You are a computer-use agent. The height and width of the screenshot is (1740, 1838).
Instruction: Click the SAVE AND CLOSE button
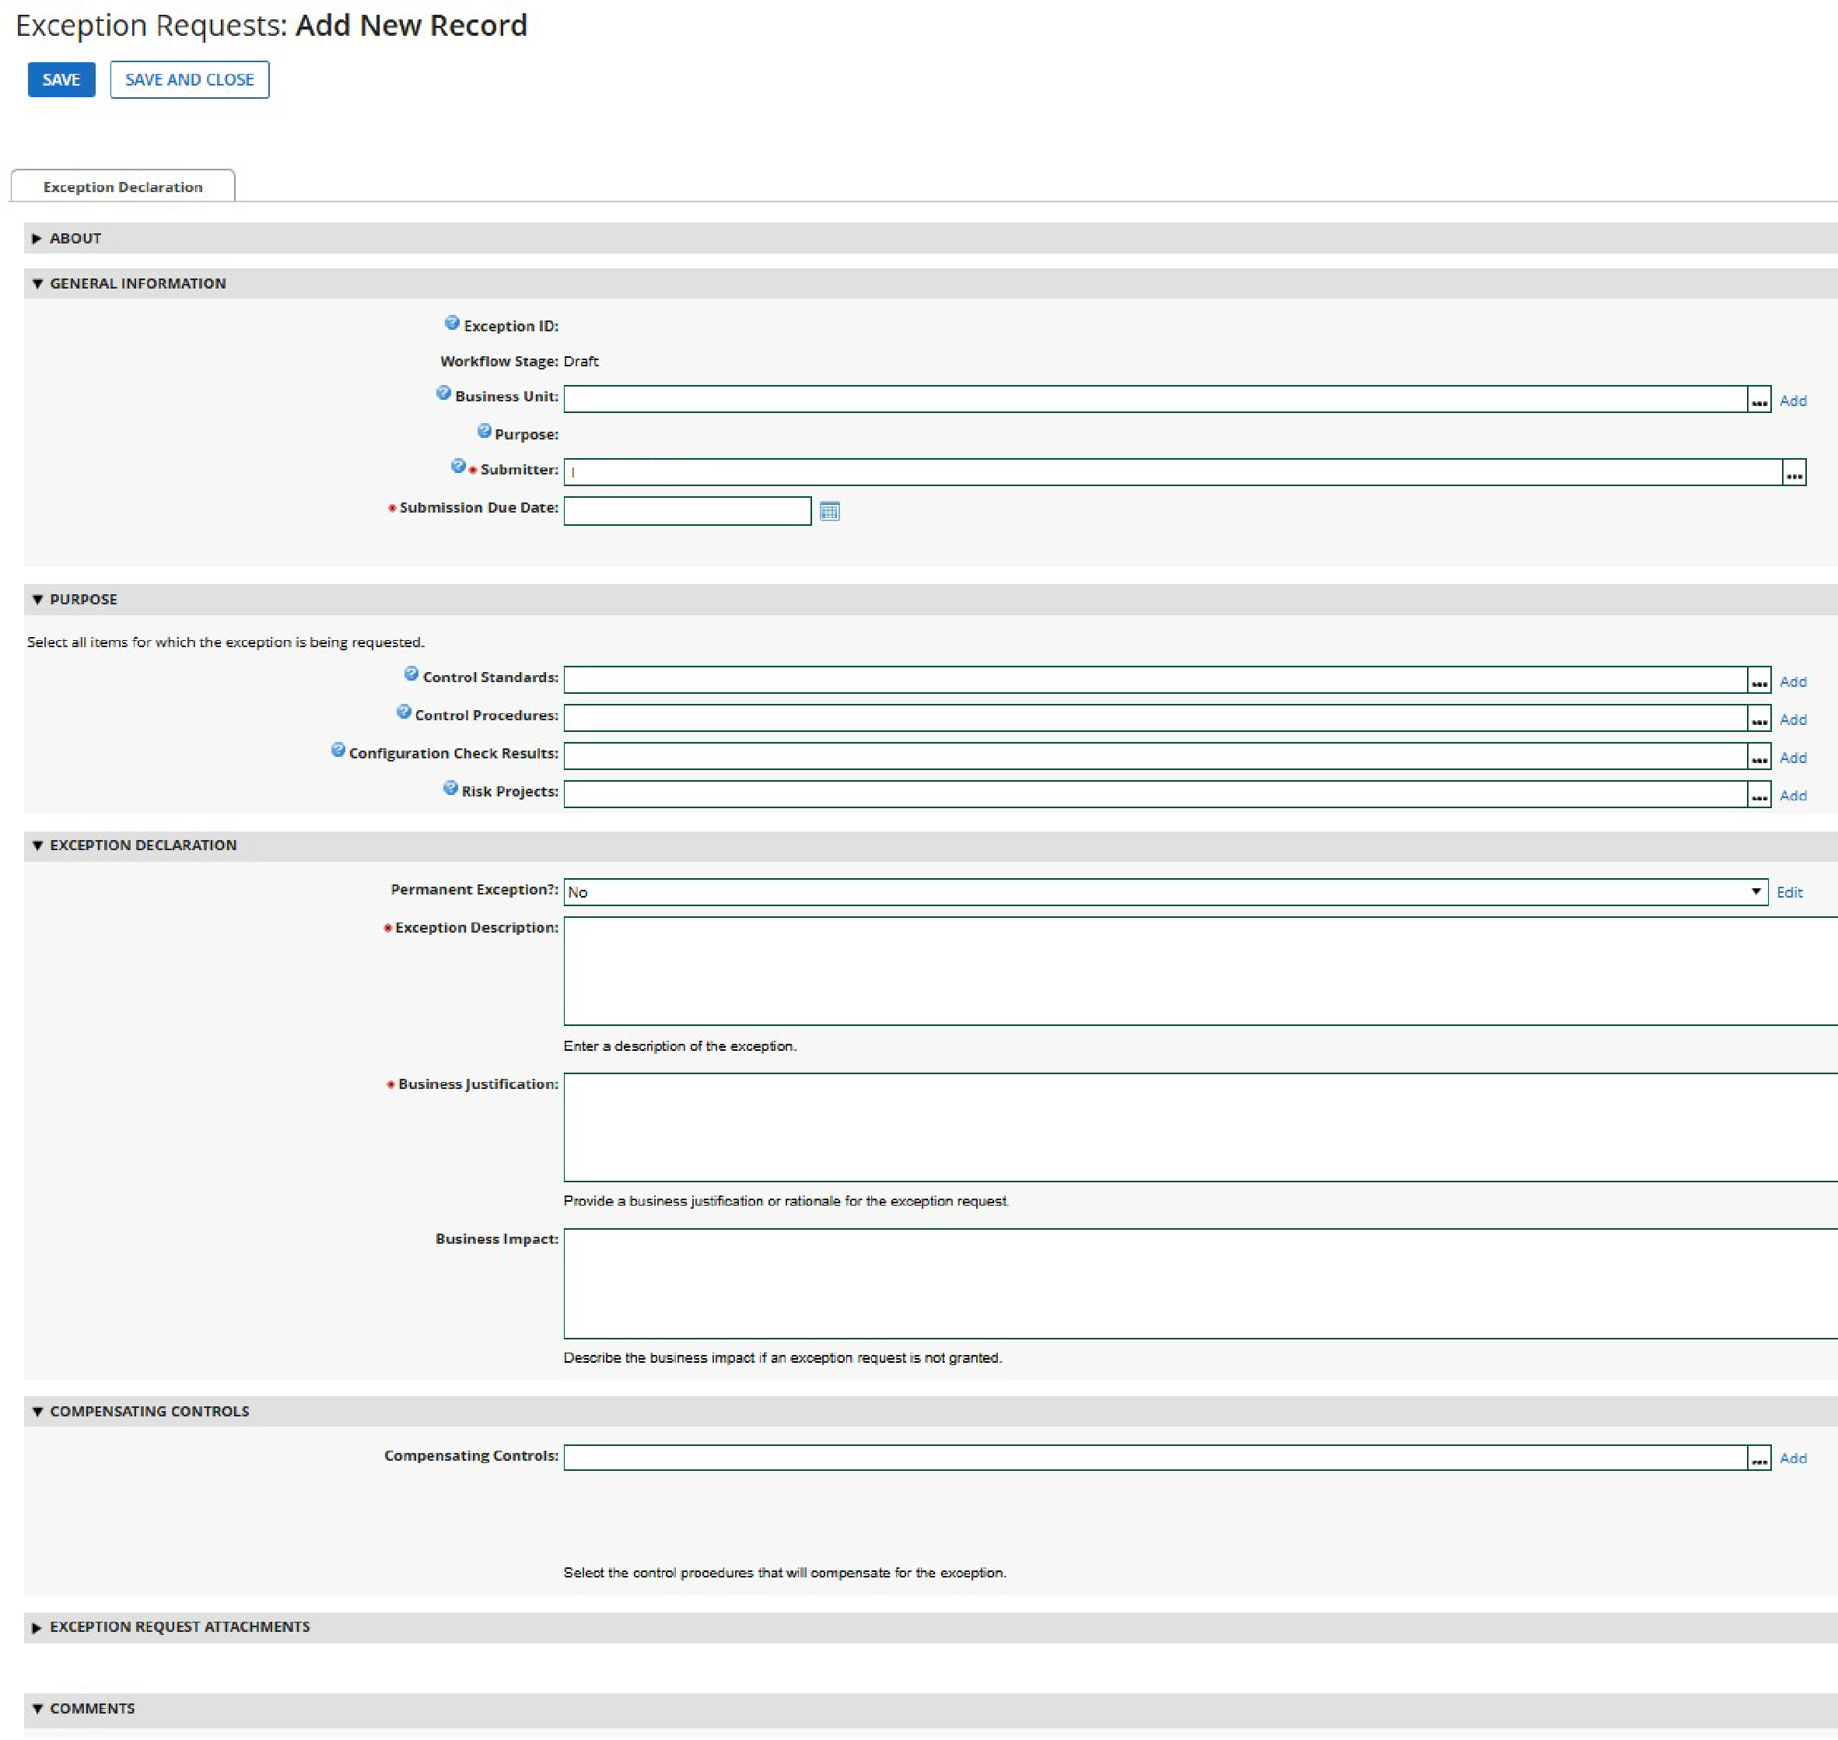click(x=189, y=80)
